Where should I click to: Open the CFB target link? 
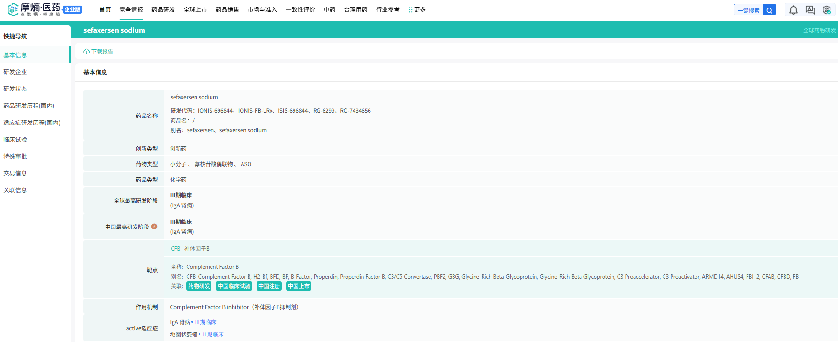click(x=175, y=249)
